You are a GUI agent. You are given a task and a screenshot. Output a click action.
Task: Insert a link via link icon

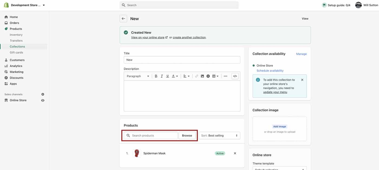197,76
